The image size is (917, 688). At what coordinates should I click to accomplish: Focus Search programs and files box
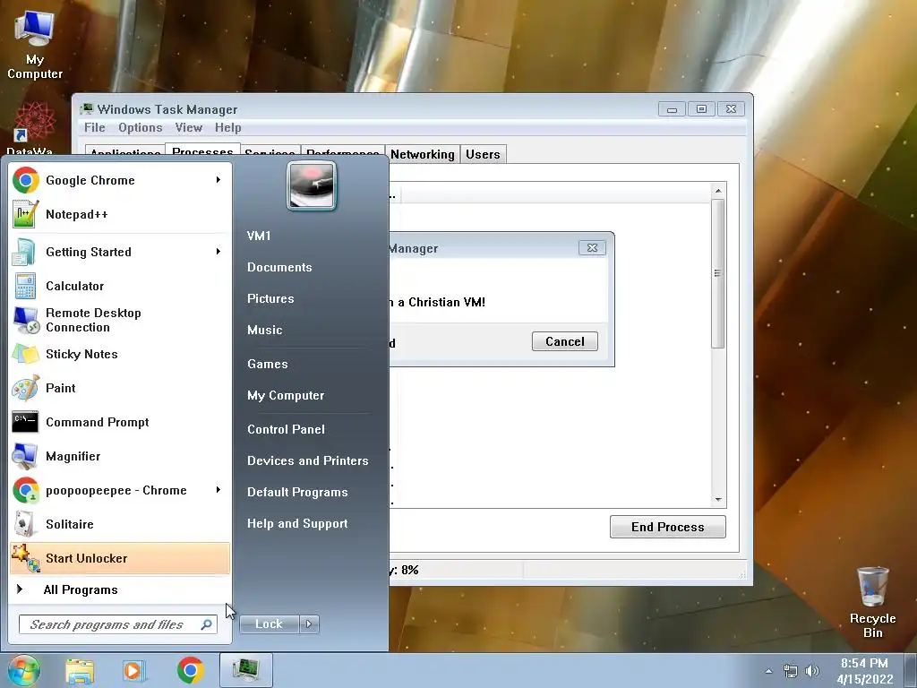click(x=117, y=624)
